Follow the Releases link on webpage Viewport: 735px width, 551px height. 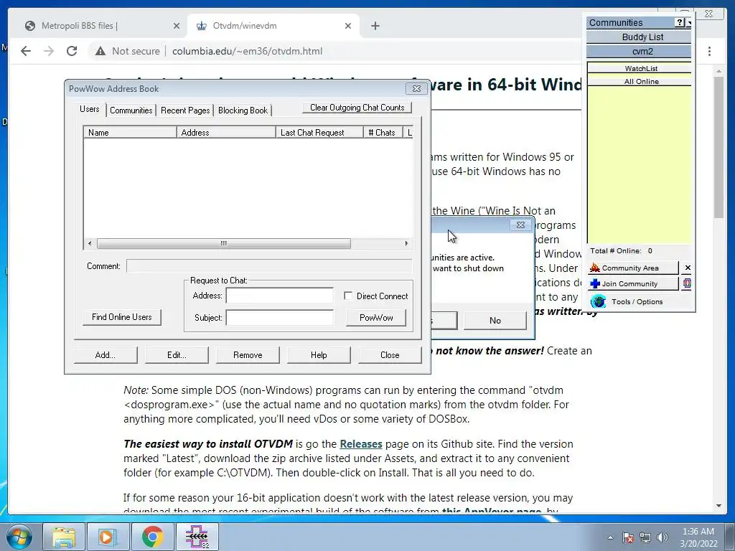(x=360, y=443)
